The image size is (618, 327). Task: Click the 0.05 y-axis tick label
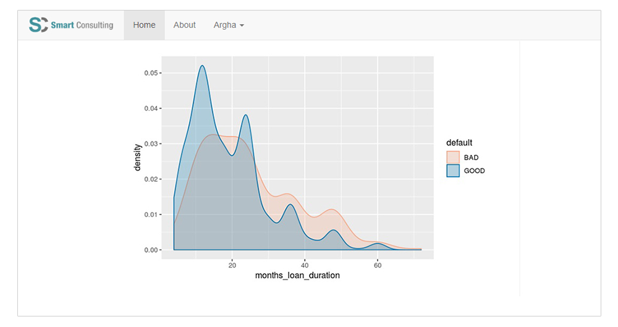tap(151, 73)
